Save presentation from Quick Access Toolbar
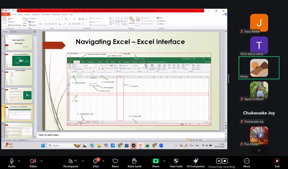288x169 pixels. click(x=6, y=11)
